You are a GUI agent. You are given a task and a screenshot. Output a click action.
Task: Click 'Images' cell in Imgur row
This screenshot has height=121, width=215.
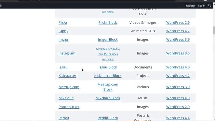143,40
